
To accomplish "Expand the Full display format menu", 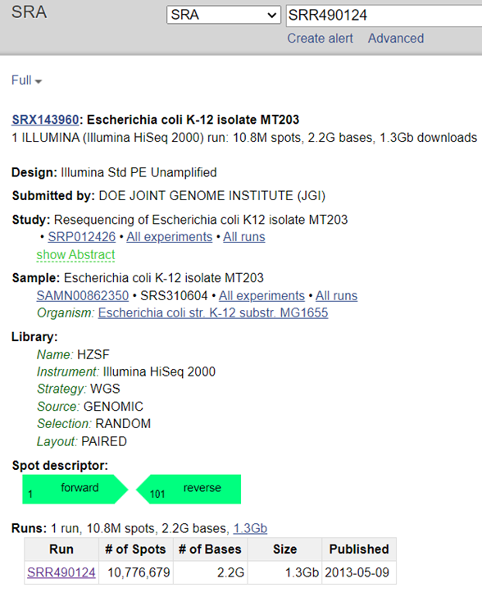I will coord(27,80).
